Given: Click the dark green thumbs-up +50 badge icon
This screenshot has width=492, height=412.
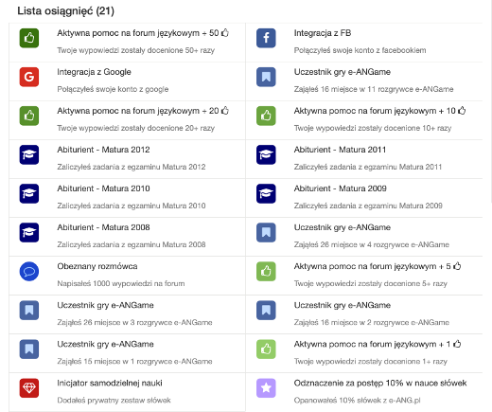Looking at the screenshot, I should pos(29,38).
